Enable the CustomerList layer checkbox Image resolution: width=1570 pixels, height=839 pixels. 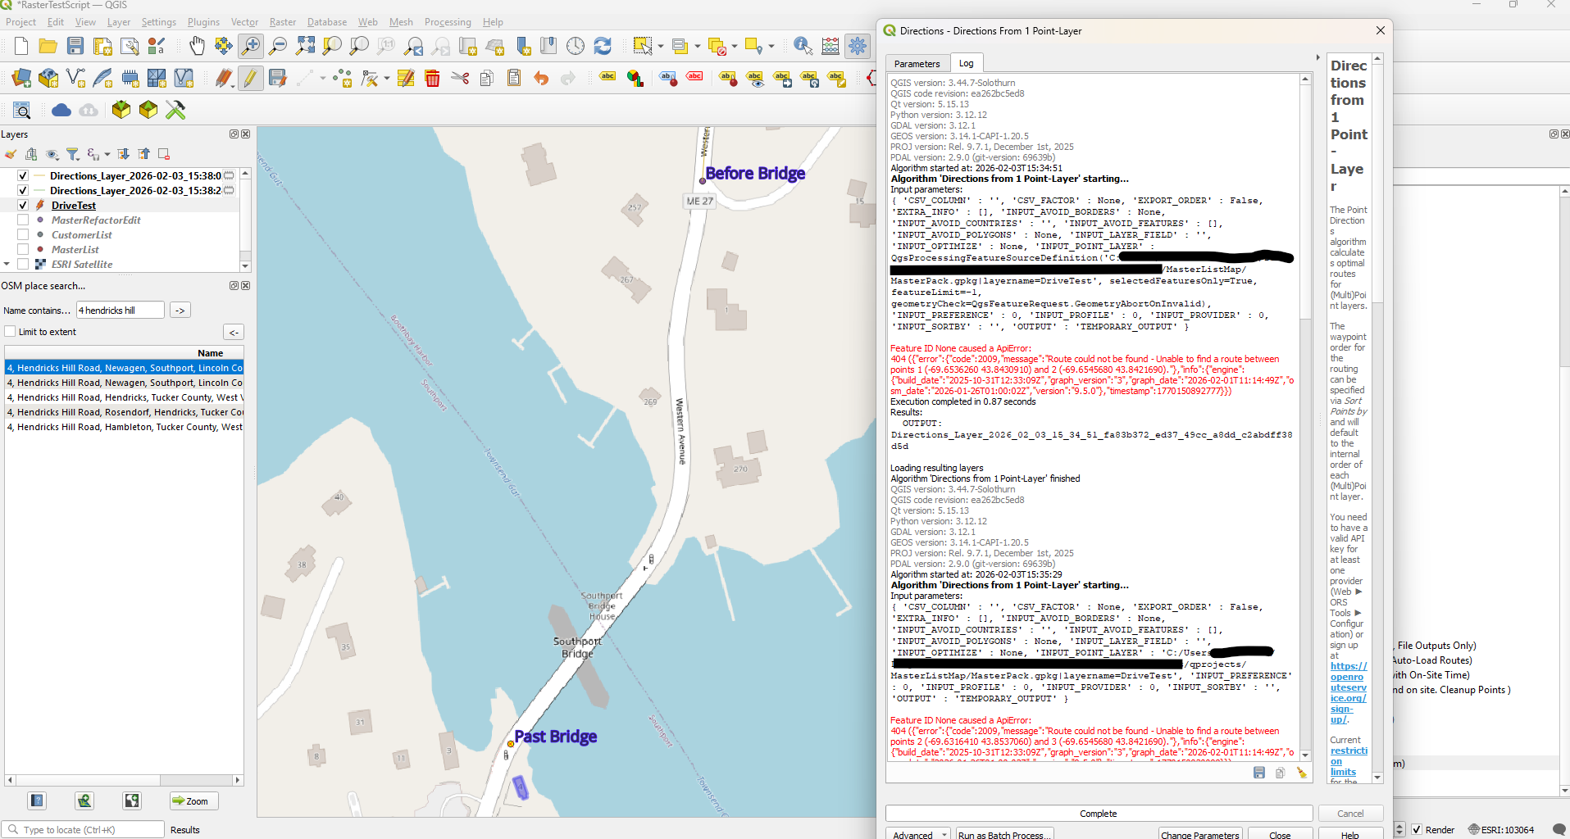23,235
